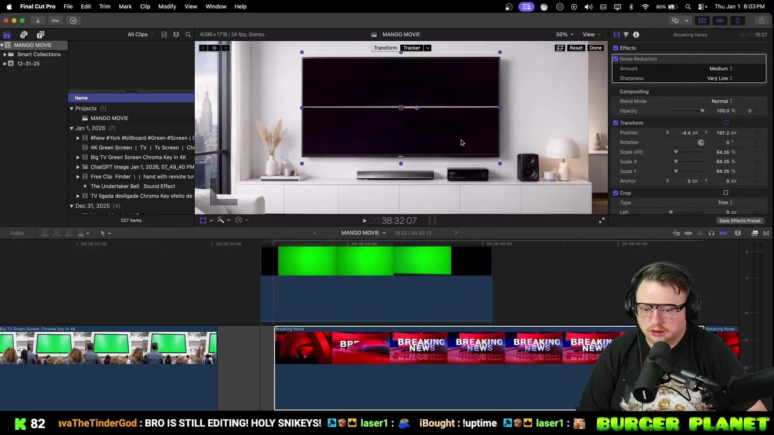Click the Import Media arrow button
This screenshot has height=435, width=774.
click(x=37, y=21)
